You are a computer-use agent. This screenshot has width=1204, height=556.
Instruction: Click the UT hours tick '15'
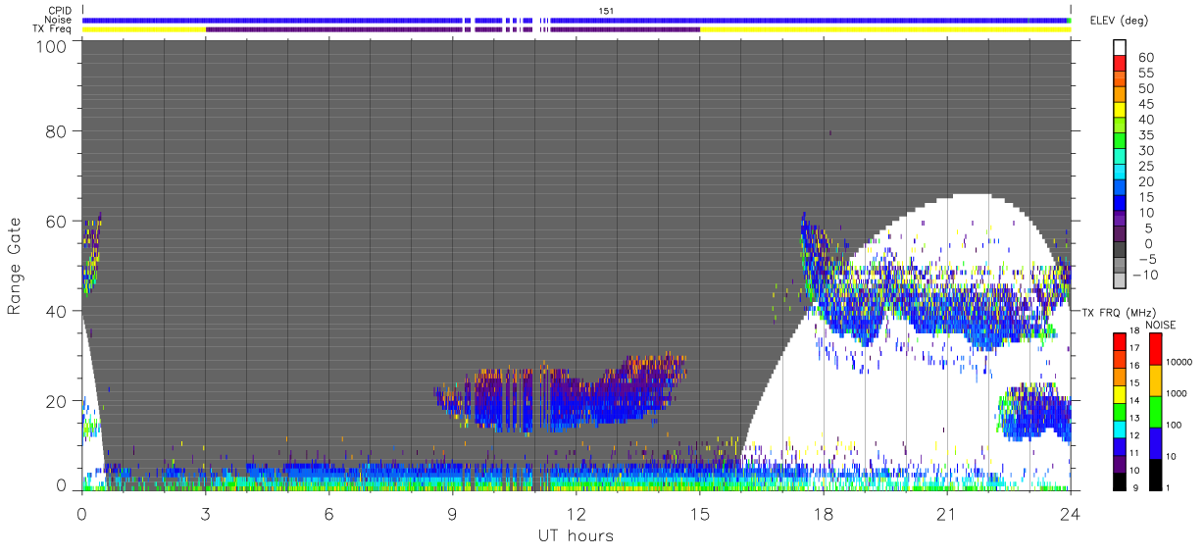click(x=700, y=514)
